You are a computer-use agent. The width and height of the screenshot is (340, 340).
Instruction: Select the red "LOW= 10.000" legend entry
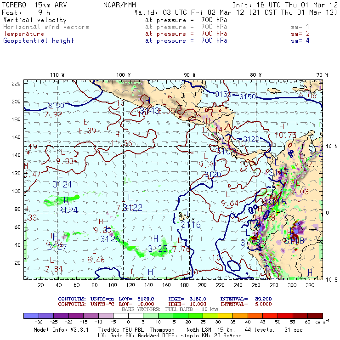(x=136, y=304)
